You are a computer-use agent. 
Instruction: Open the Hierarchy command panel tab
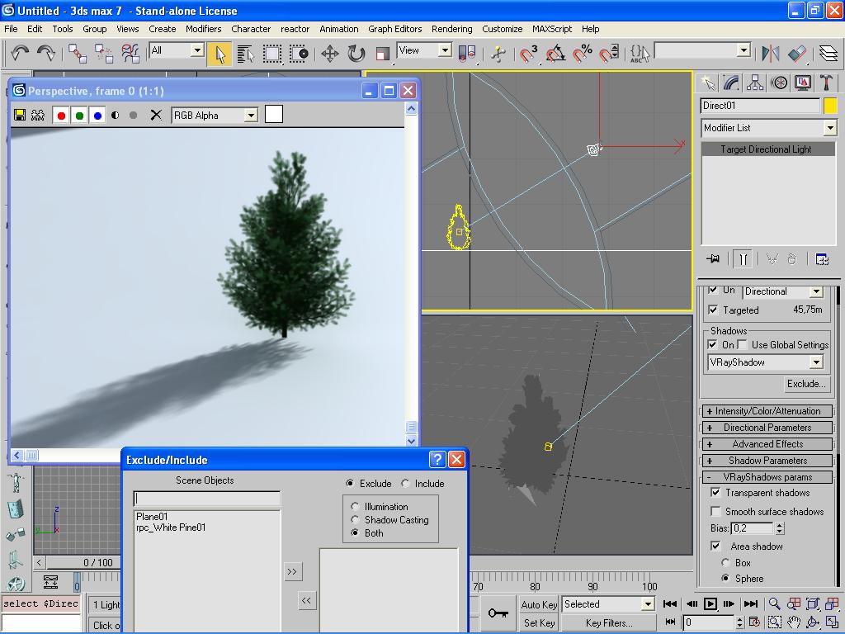click(x=755, y=83)
